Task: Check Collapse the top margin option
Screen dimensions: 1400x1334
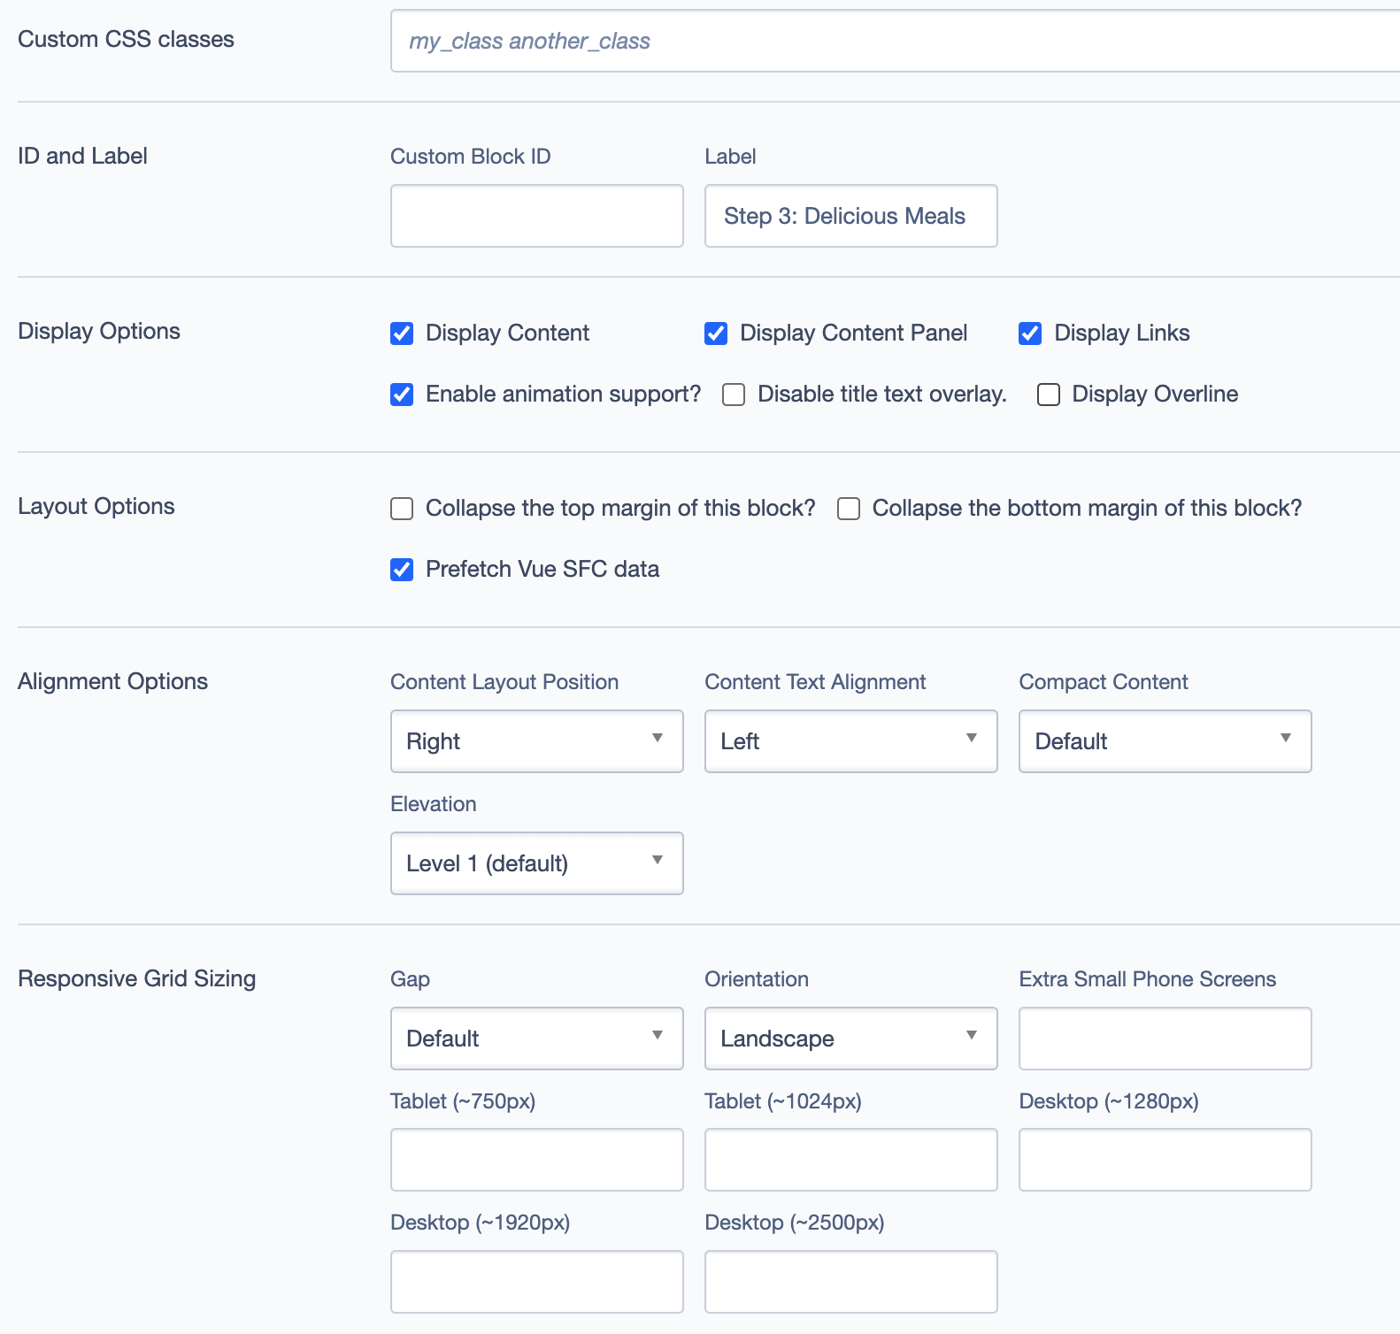Action: [x=402, y=509]
